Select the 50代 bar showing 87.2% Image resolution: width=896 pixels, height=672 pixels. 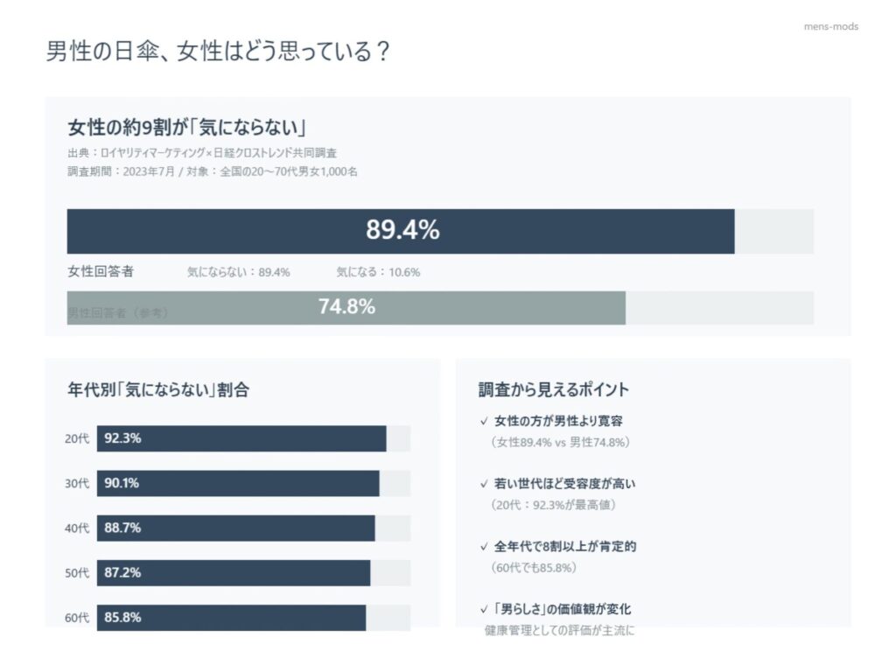click(234, 573)
